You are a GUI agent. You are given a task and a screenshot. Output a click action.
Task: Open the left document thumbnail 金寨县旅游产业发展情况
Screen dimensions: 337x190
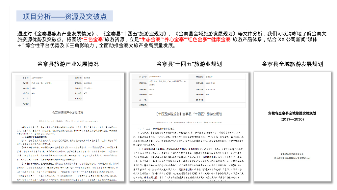click(68, 127)
